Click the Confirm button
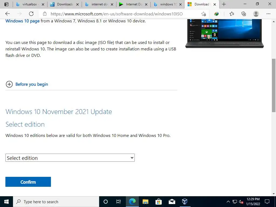Viewport: 276px width, 207px height. pyautogui.click(x=28, y=182)
